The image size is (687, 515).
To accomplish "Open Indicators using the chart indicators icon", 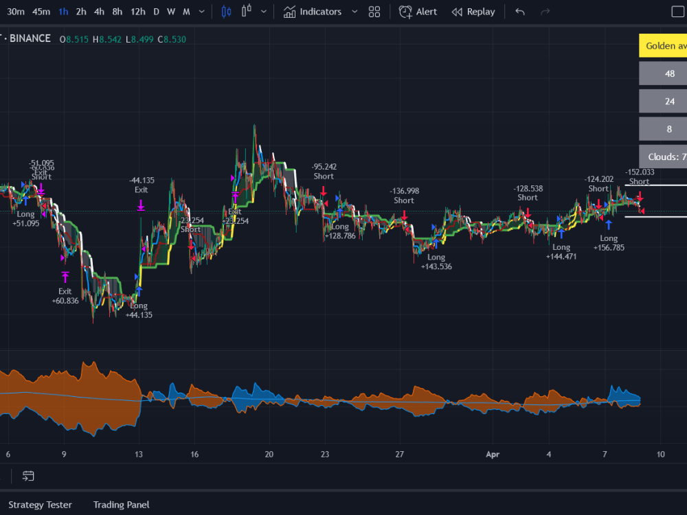I will click(x=289, y=11).
